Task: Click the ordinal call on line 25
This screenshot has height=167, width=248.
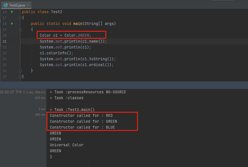Action: 102,65
